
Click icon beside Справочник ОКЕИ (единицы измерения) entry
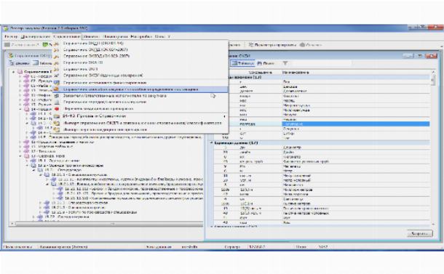pyautogui.click(x=57, y=76)
